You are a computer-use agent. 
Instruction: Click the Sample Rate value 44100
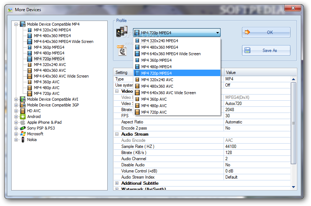pyautogui.click(x=231, y=146)
